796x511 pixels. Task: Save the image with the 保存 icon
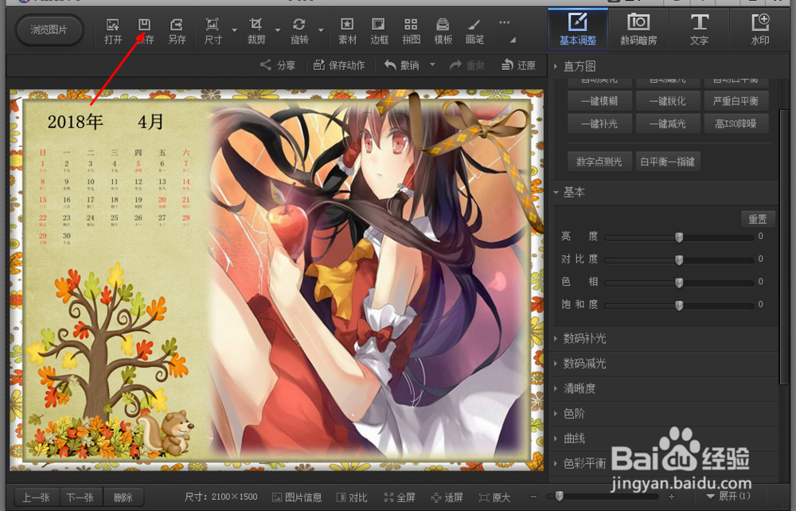tap(145, 31)
